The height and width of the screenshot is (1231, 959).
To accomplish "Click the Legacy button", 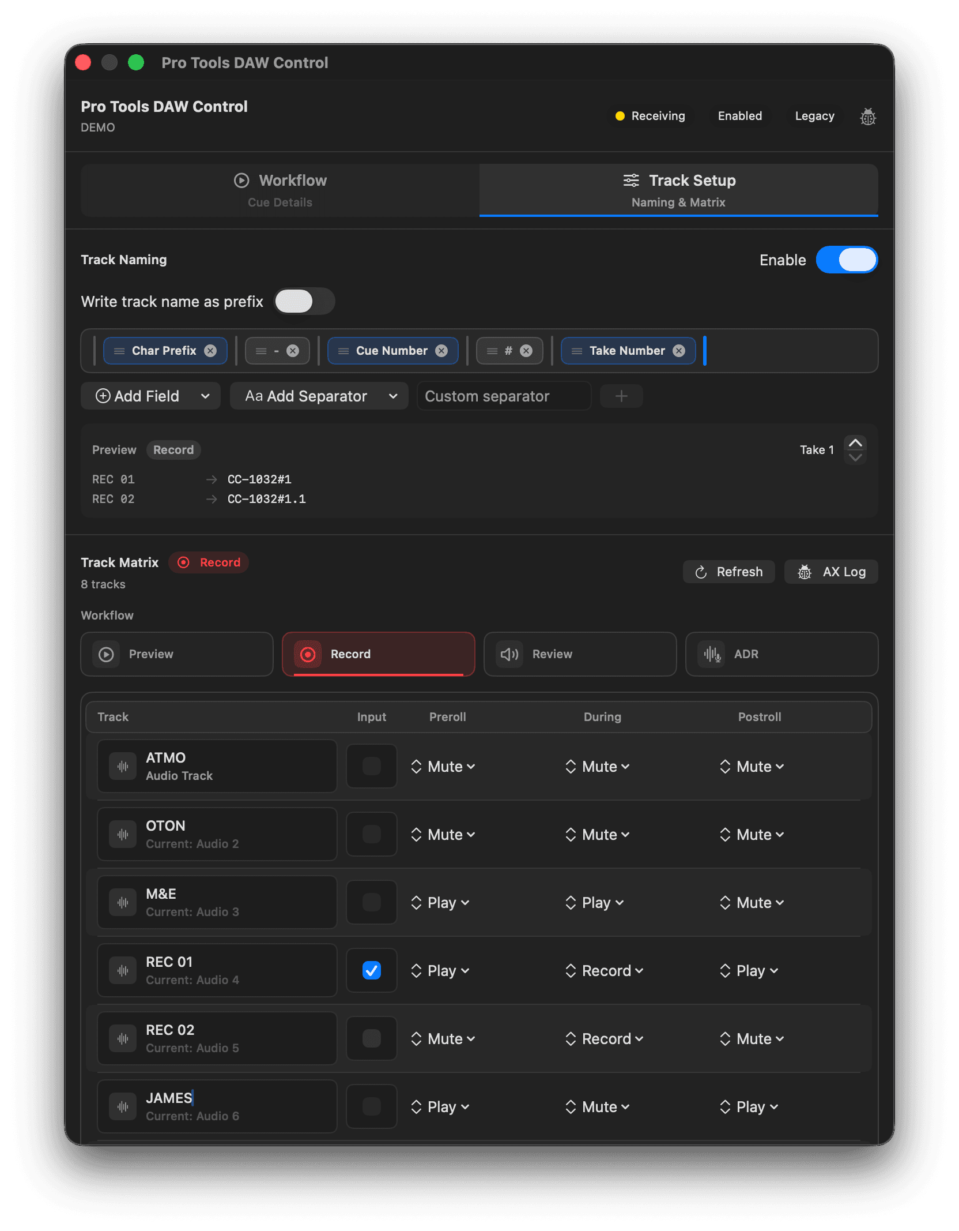I will pyautogui.click(x=814, y=116).
